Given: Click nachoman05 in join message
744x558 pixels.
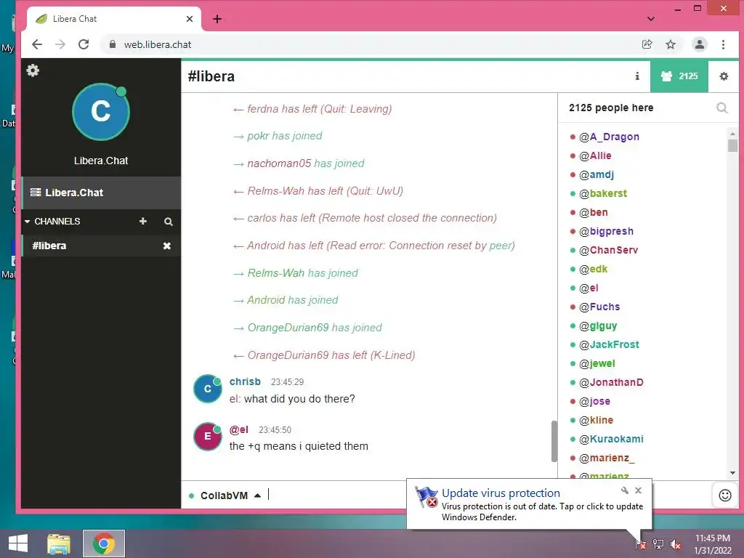Looking at the screenshot, I should pyautogui.click(x=279, y=163).
